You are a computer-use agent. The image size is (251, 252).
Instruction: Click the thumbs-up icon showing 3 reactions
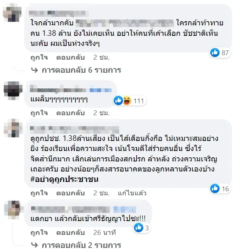pyautogui.click(x=138, y=228)
